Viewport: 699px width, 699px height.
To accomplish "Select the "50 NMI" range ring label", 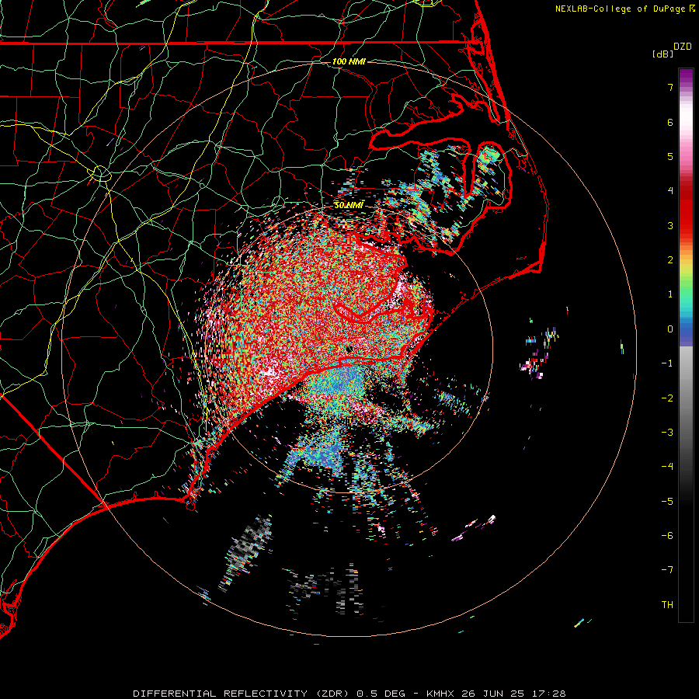I will pos(349,205).
